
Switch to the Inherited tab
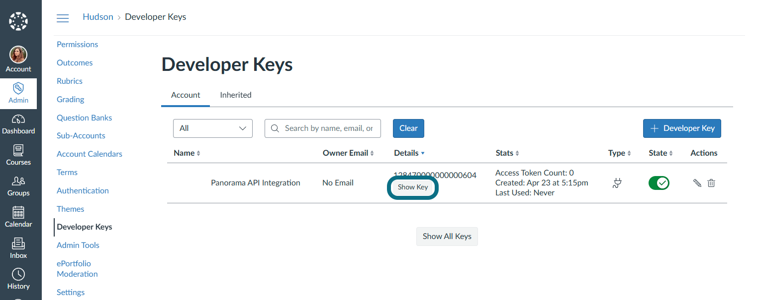pyautogui.click(x=236, y=95)
